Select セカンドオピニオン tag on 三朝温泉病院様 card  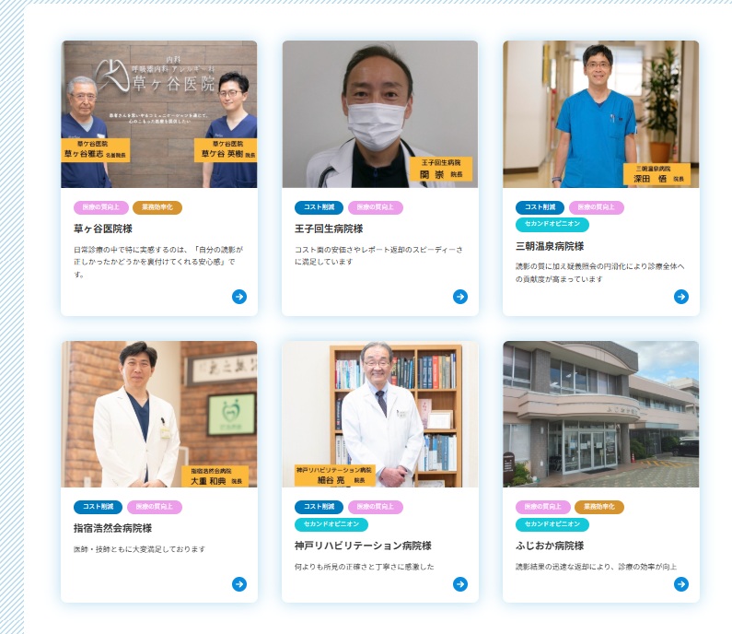pos(552,224)
